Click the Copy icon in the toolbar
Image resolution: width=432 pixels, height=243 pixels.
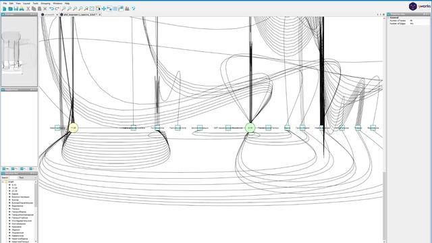34,9
